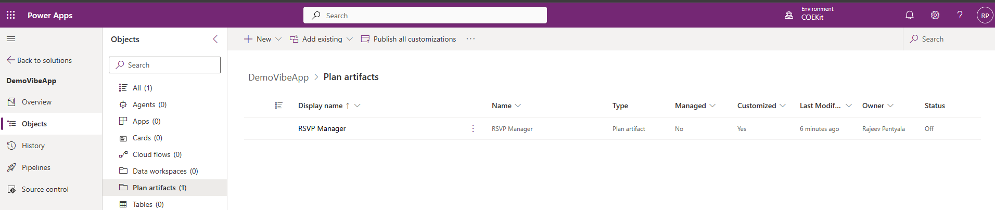Click the help question mark icon
The image size is (995, 210).
point(960,16)
